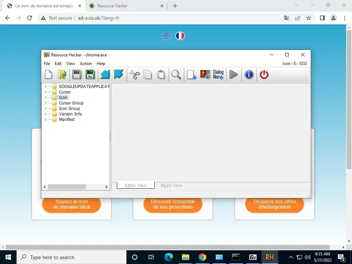Screen dimensions: 352x264
Task: Click the New blank script icon
Action: pyautogui.click(x=48, y=75)
